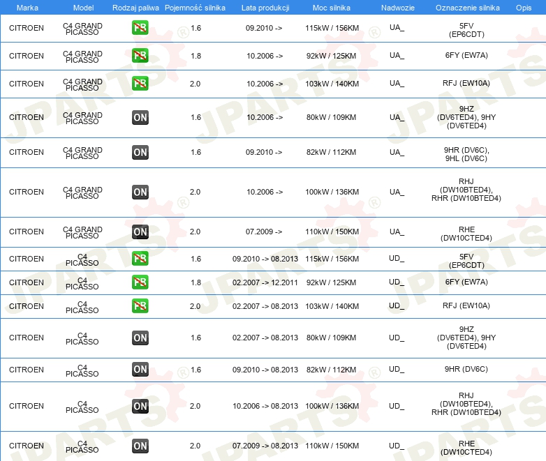The image size is (546, 461).
Task: Select body code UA_ in RHJ row
Action: point(397,192)
